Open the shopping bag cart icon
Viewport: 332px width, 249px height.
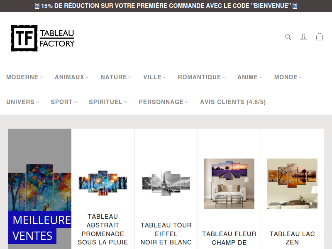coord(320,37)
